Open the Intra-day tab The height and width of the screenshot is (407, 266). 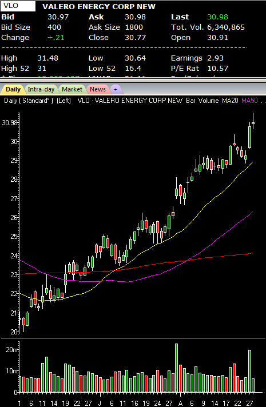(x=41, y=89)
